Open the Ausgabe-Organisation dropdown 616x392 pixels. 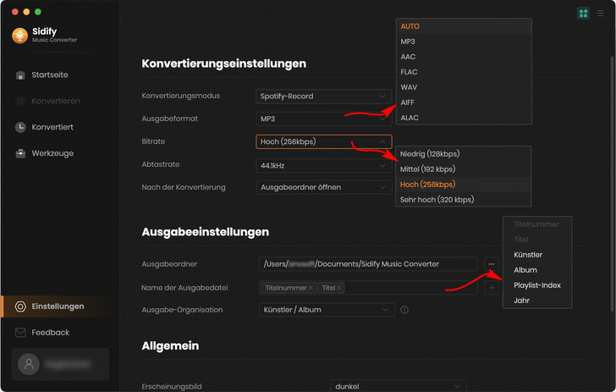coord(327,310)
